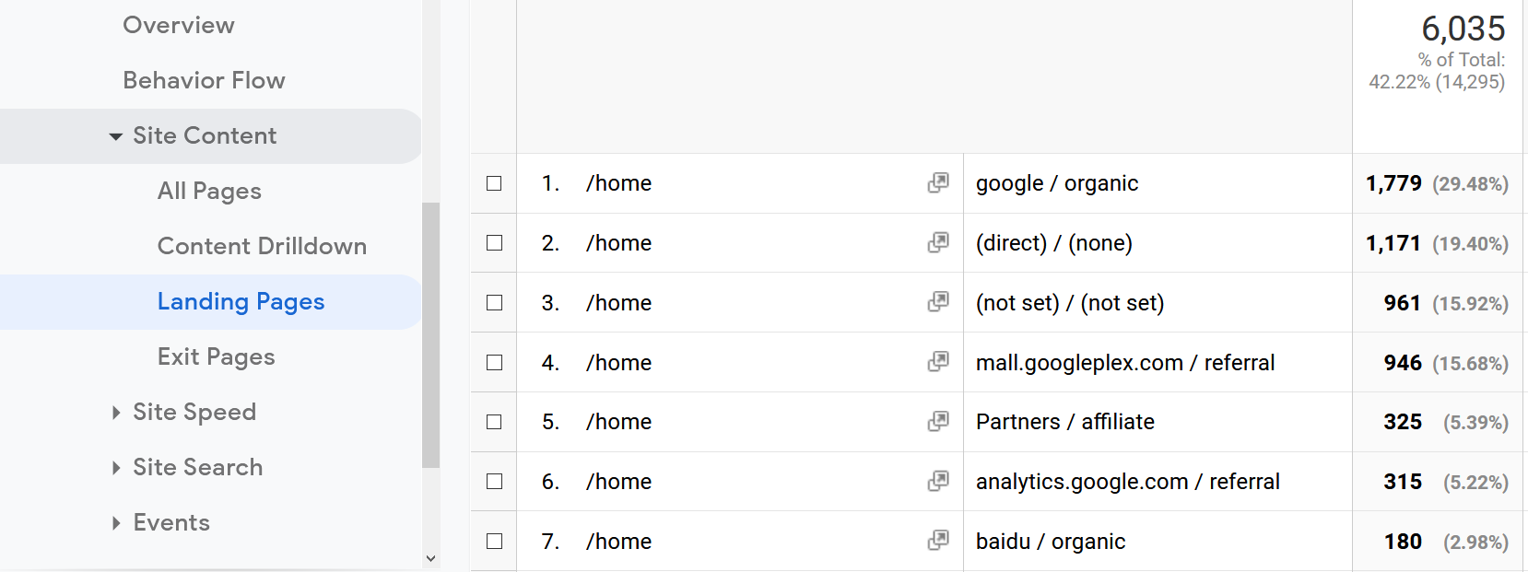This screenshot has width=1528, height=572.
Task: Open external link icon beside mall.googleplex.com row
Action: pyautogui.click(x=938, y=362)
